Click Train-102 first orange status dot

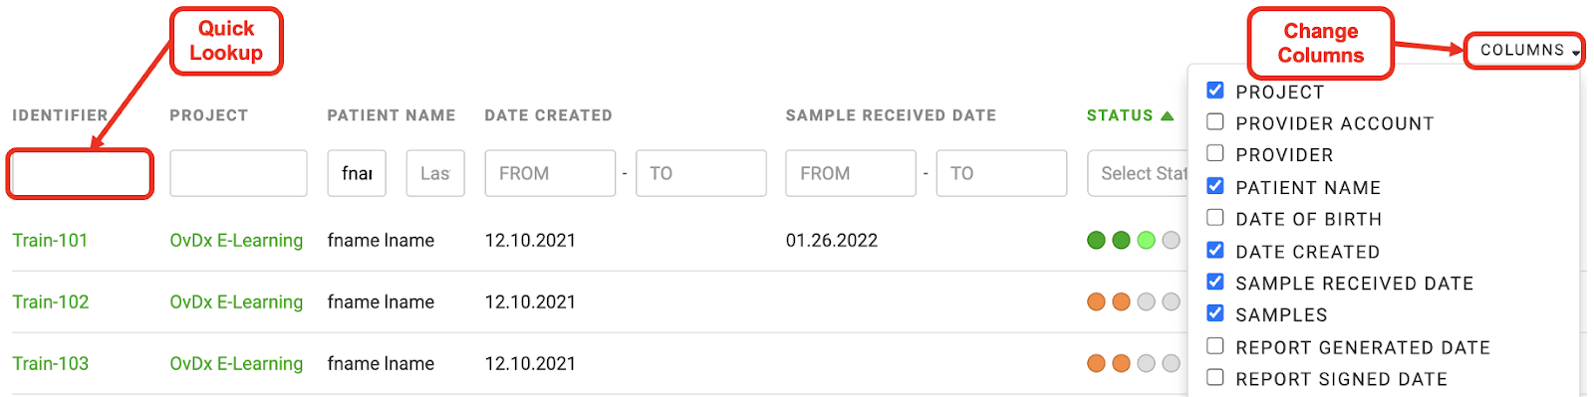coord(1096,301)
